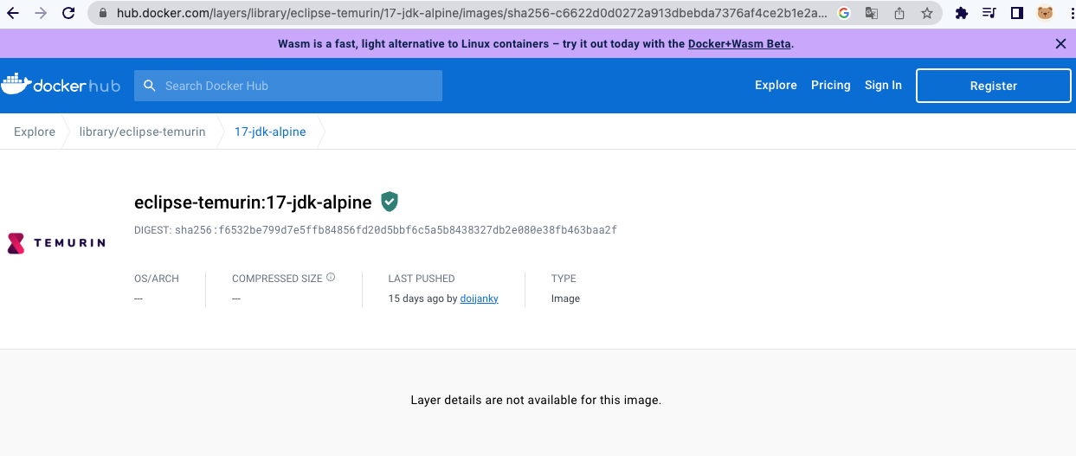Viewport: 1076px width, 456px height.
Task: Click the Register button
Action: pyautogui.click(x=994, y=86)
